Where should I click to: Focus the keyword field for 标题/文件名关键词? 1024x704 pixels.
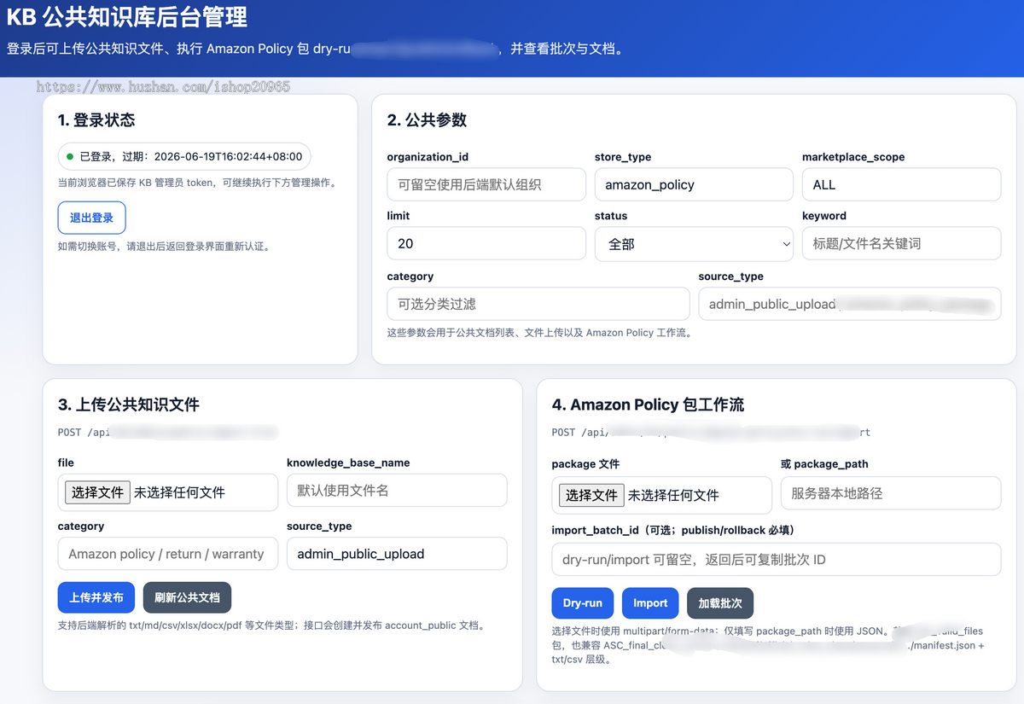[901, 243]
